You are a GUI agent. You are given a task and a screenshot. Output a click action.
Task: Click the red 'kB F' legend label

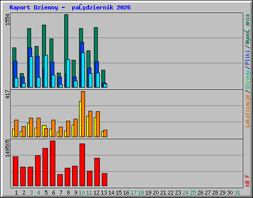[x=248, y=181]
